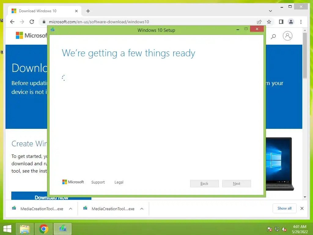Switch to Chrome on the taskbar
Image resolution: width=313 pixels, height=235 pixels.
pos(44,229)
